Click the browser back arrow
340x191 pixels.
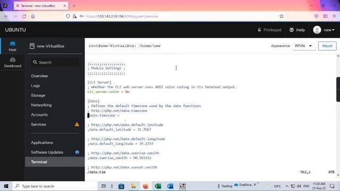(6, 16)
